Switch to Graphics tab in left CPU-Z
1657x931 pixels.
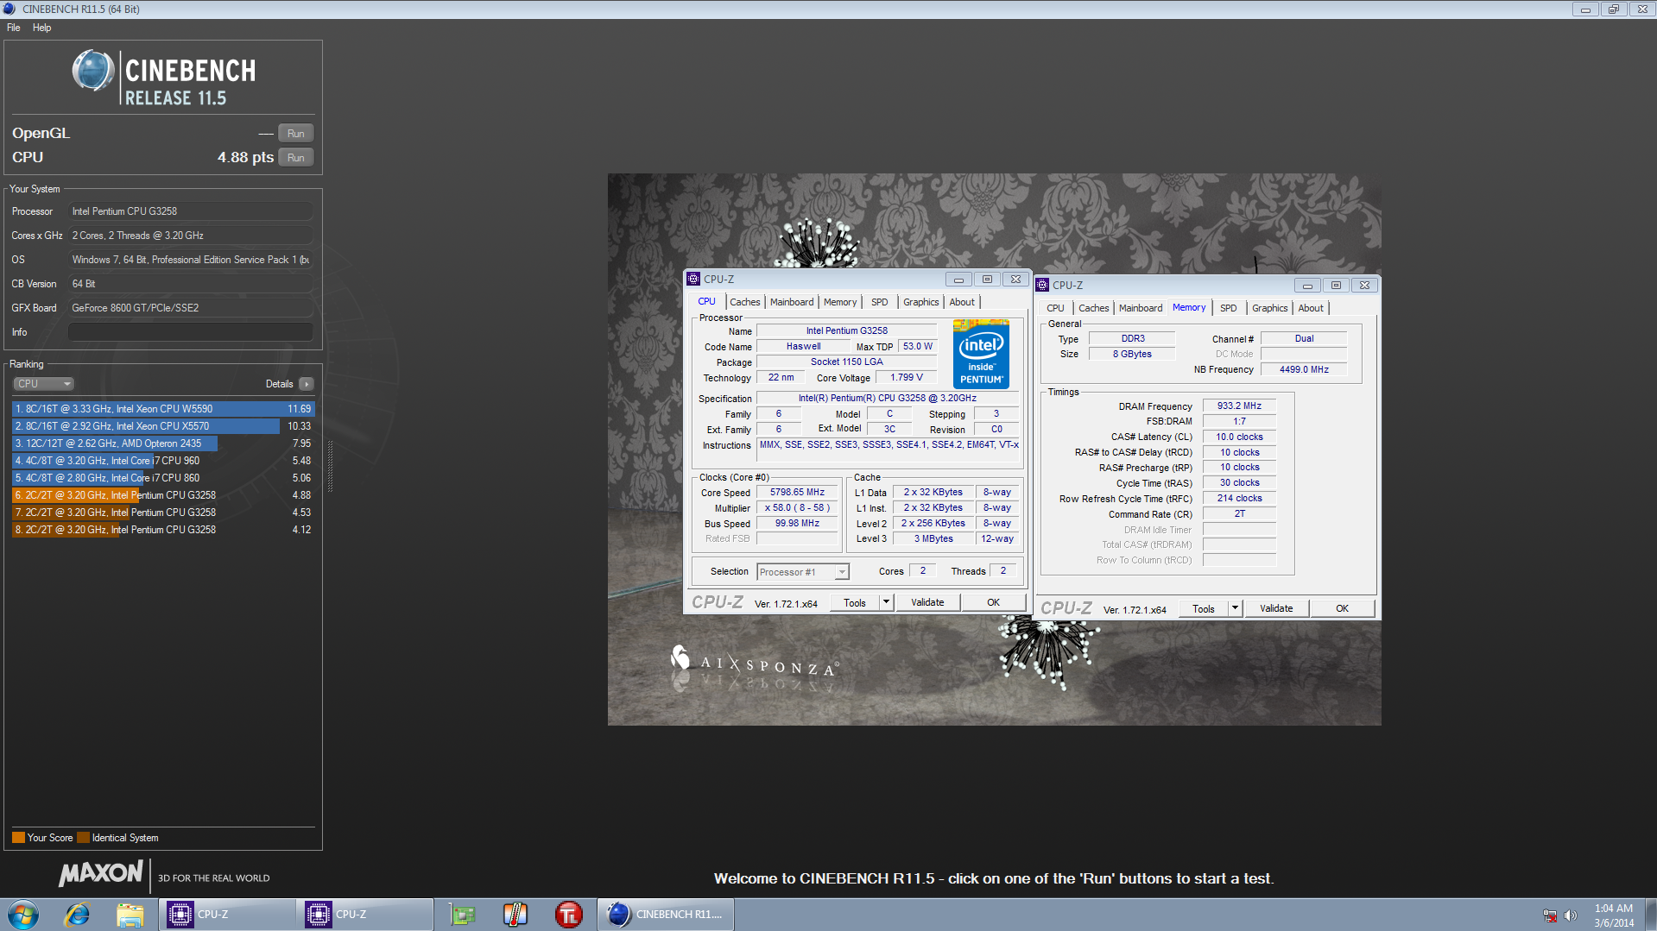(x=920, y=302)
